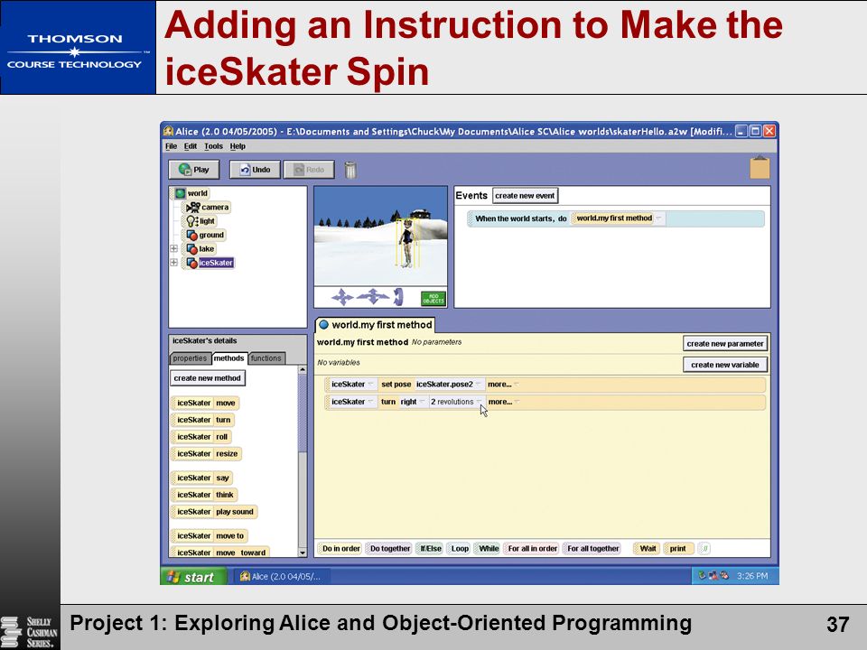This screenshot has width=867, height=650.
Task: Switch to the properties tab
Action: pyautogui.click(x=190, y=358)
